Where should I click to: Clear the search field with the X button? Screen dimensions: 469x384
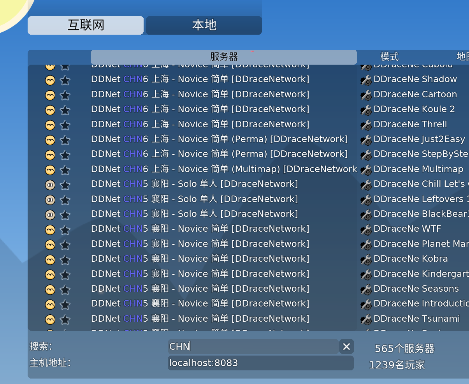pyautogui.click(x=346, y=346)
